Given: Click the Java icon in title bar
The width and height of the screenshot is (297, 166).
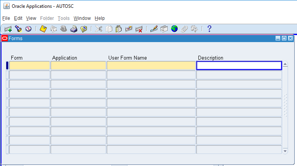Looking at the screenshot, I should [x=7, y=6].
